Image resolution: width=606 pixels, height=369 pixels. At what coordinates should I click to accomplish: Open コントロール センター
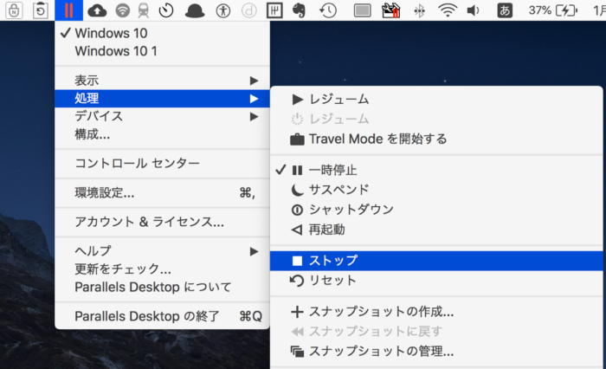(163, 163)
